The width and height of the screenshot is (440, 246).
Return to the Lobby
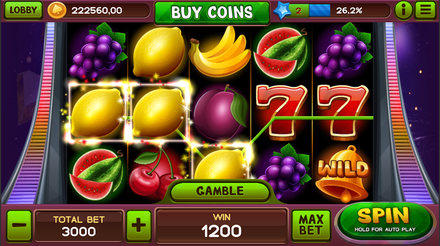coord(23,10)
